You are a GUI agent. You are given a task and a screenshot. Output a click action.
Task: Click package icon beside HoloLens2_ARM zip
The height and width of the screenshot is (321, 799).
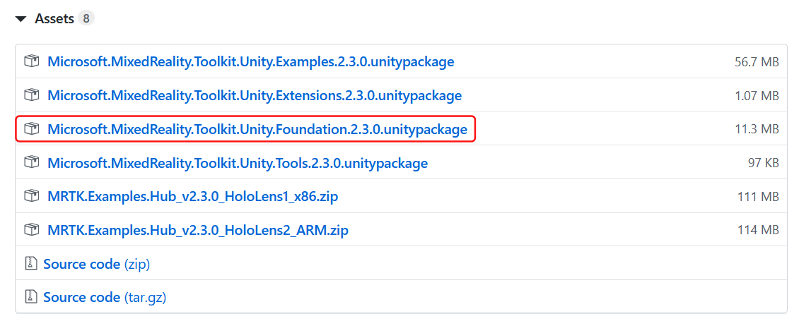pos(31,230)
